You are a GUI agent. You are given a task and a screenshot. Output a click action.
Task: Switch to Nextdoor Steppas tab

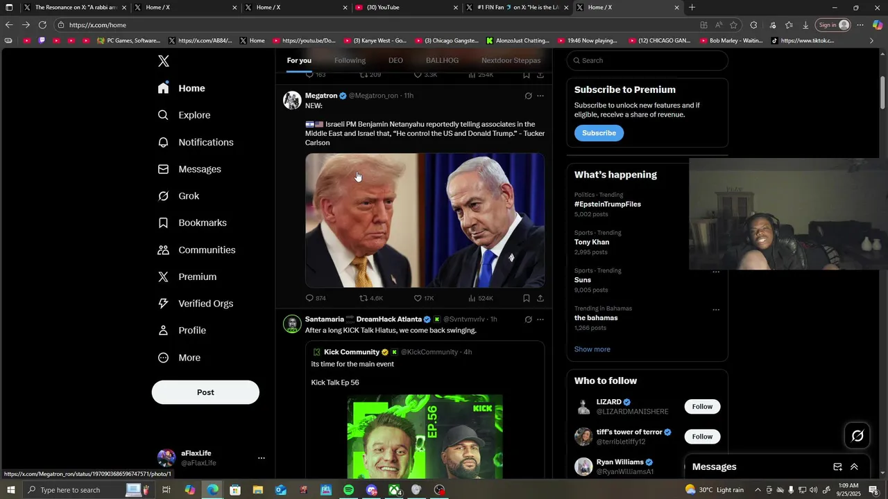511,60
